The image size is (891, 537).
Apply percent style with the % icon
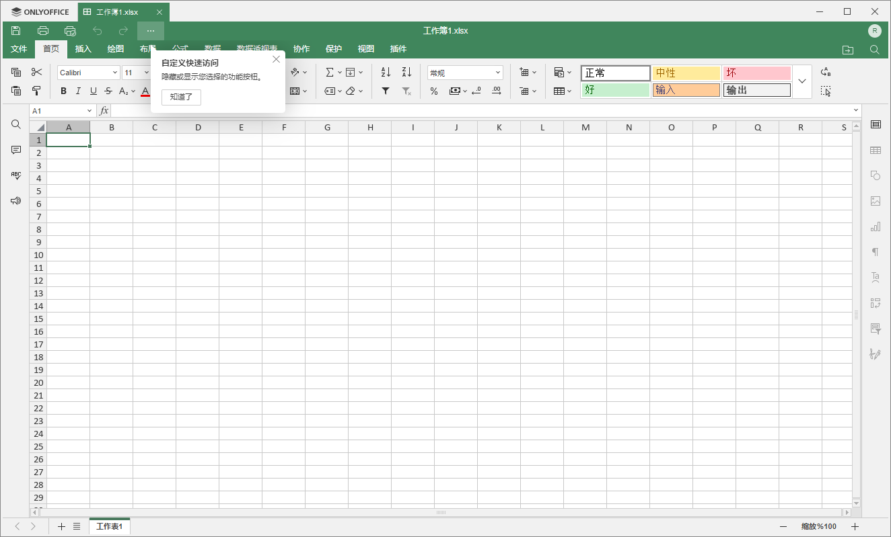click(x=434, y=91)
